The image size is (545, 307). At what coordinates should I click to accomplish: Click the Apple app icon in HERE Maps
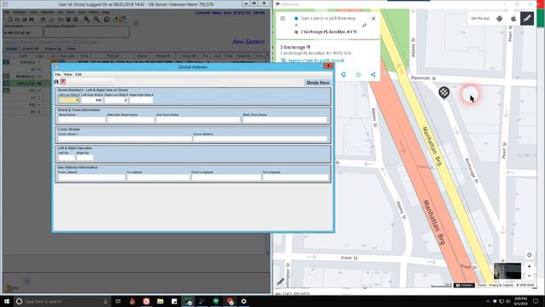513,19
